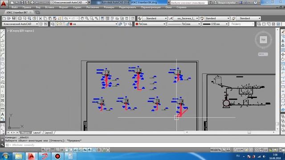Screen dimensions: 285x160
Task: Open the Dimension Style manager icon
Action: click(171, 18)
